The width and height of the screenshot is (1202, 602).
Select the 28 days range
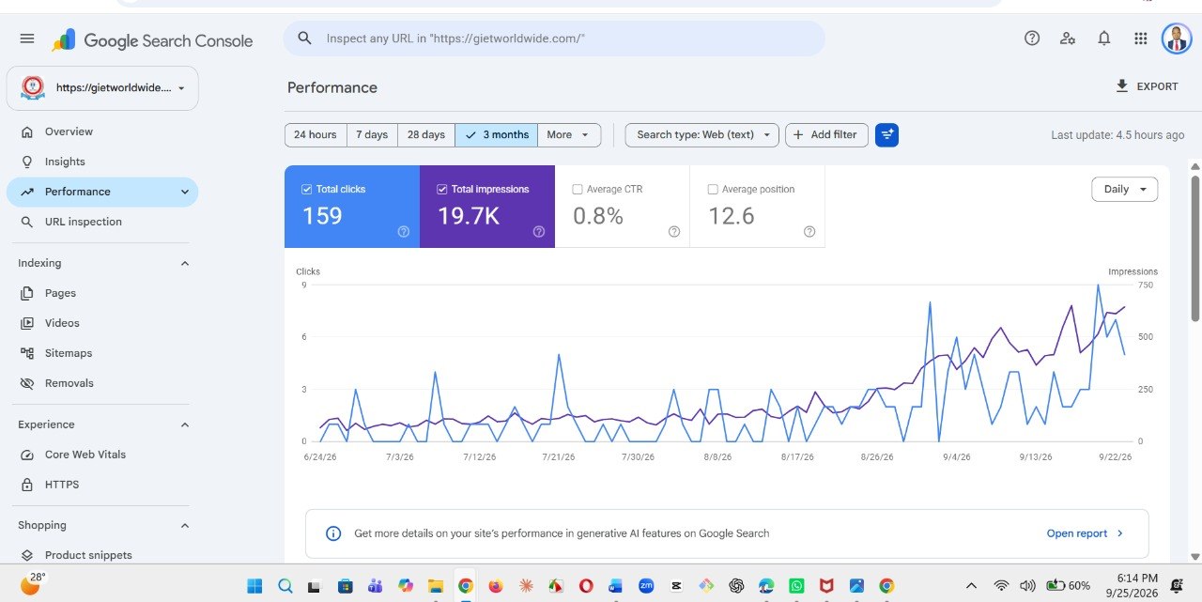click(x=426, y=135)
